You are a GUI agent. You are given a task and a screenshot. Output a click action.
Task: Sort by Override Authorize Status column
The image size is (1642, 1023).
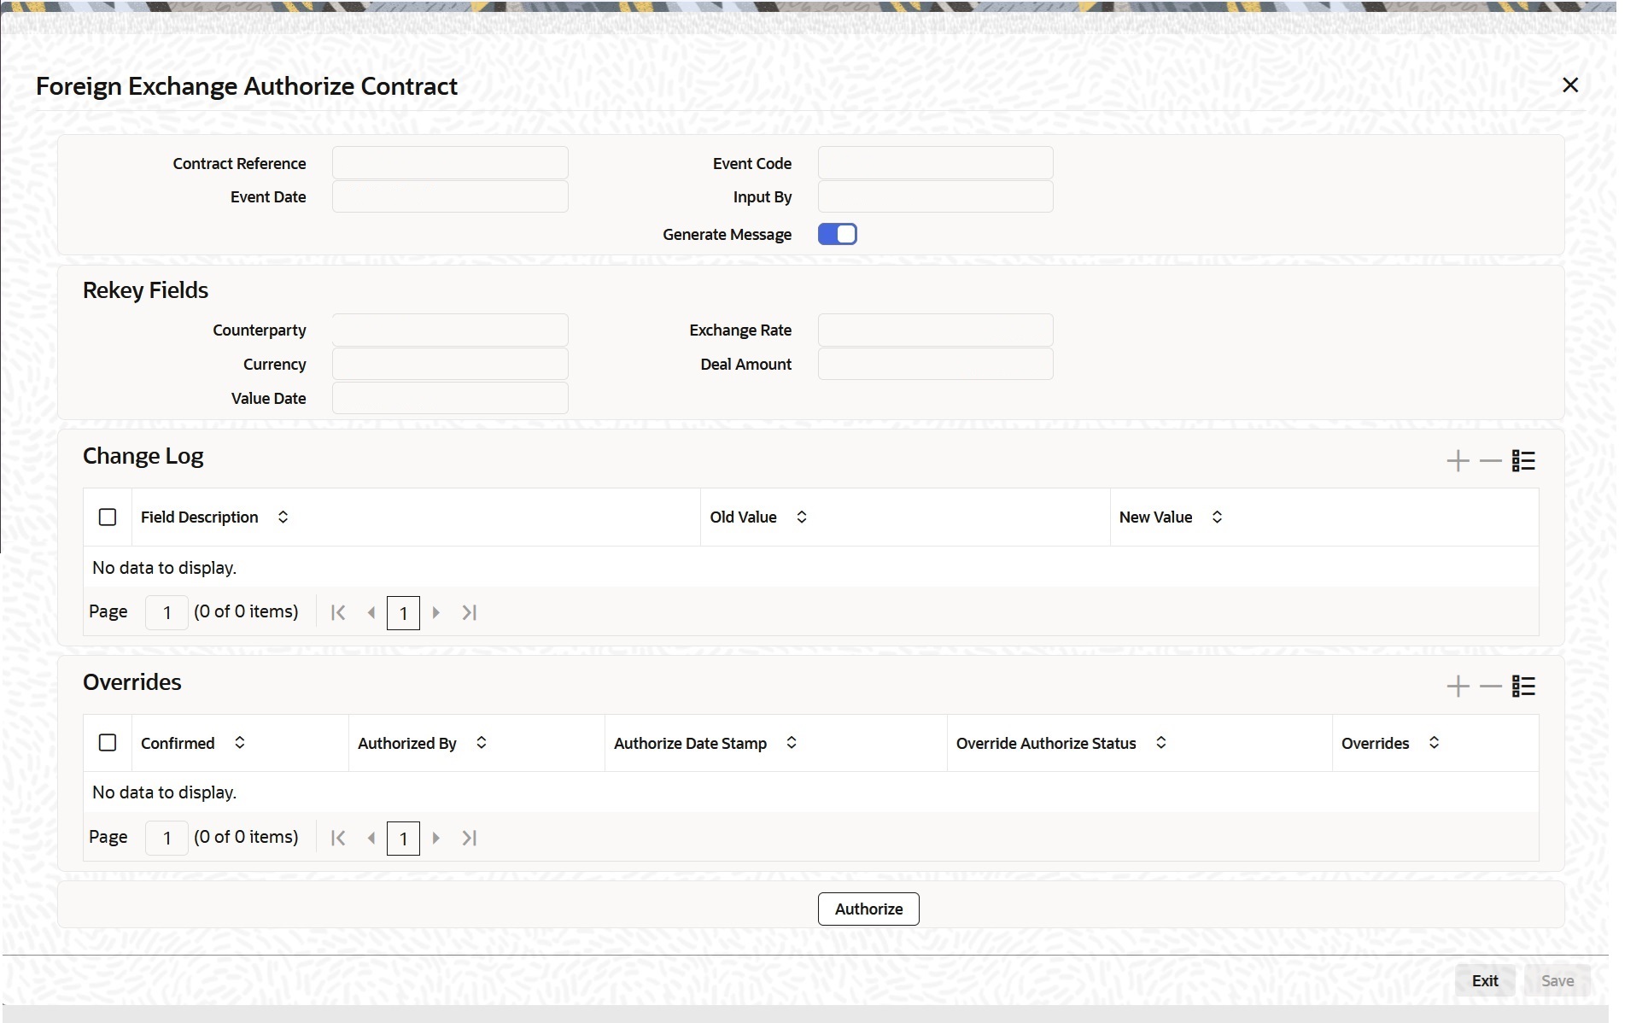coord(1160,743)
